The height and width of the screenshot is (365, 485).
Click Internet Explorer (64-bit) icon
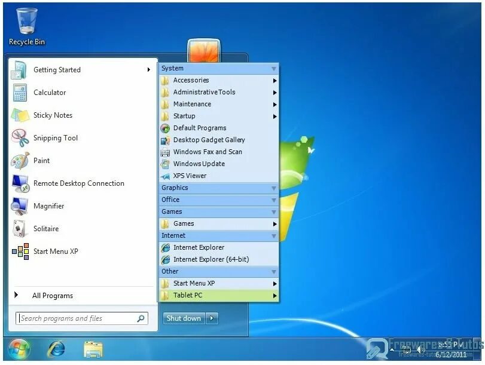click(x=166, y=260)
